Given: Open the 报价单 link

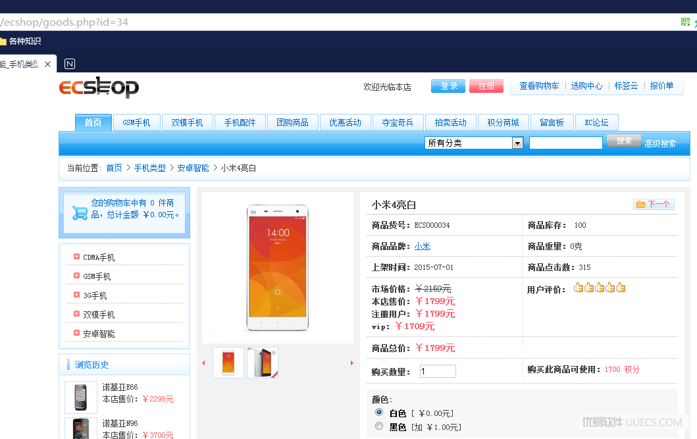Looking at the screenshot, I should click(x=661, y=86).
